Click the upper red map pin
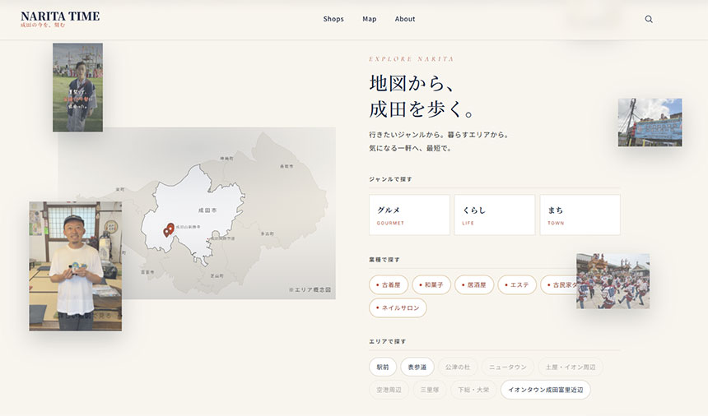Screen dimensions: 708x416 pyautogui.click(x=170, y=227)
